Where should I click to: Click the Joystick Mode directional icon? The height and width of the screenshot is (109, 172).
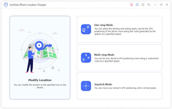pos(86,86)
